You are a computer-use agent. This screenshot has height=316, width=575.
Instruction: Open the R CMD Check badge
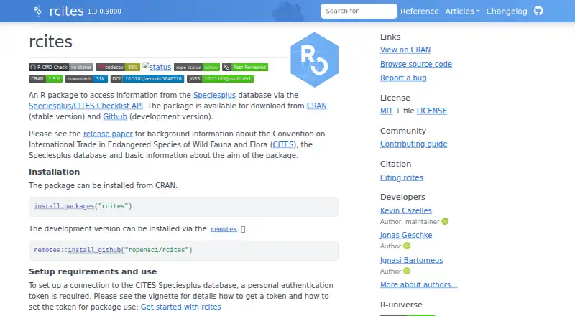pos(61,67)
